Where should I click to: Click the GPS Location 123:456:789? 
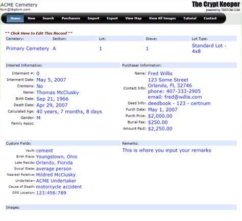[x=51, y=193]
